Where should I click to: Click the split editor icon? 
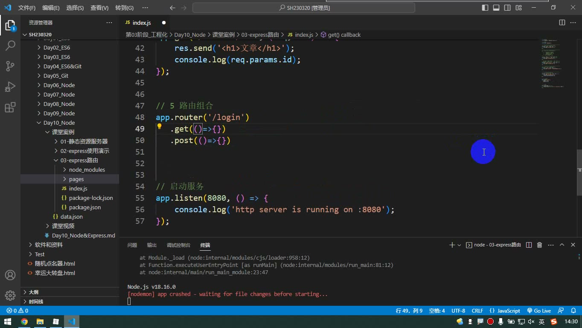coord(562,23)
